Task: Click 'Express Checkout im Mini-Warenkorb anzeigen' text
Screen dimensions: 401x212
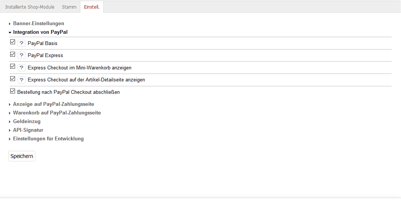Action: pos(80,68)
